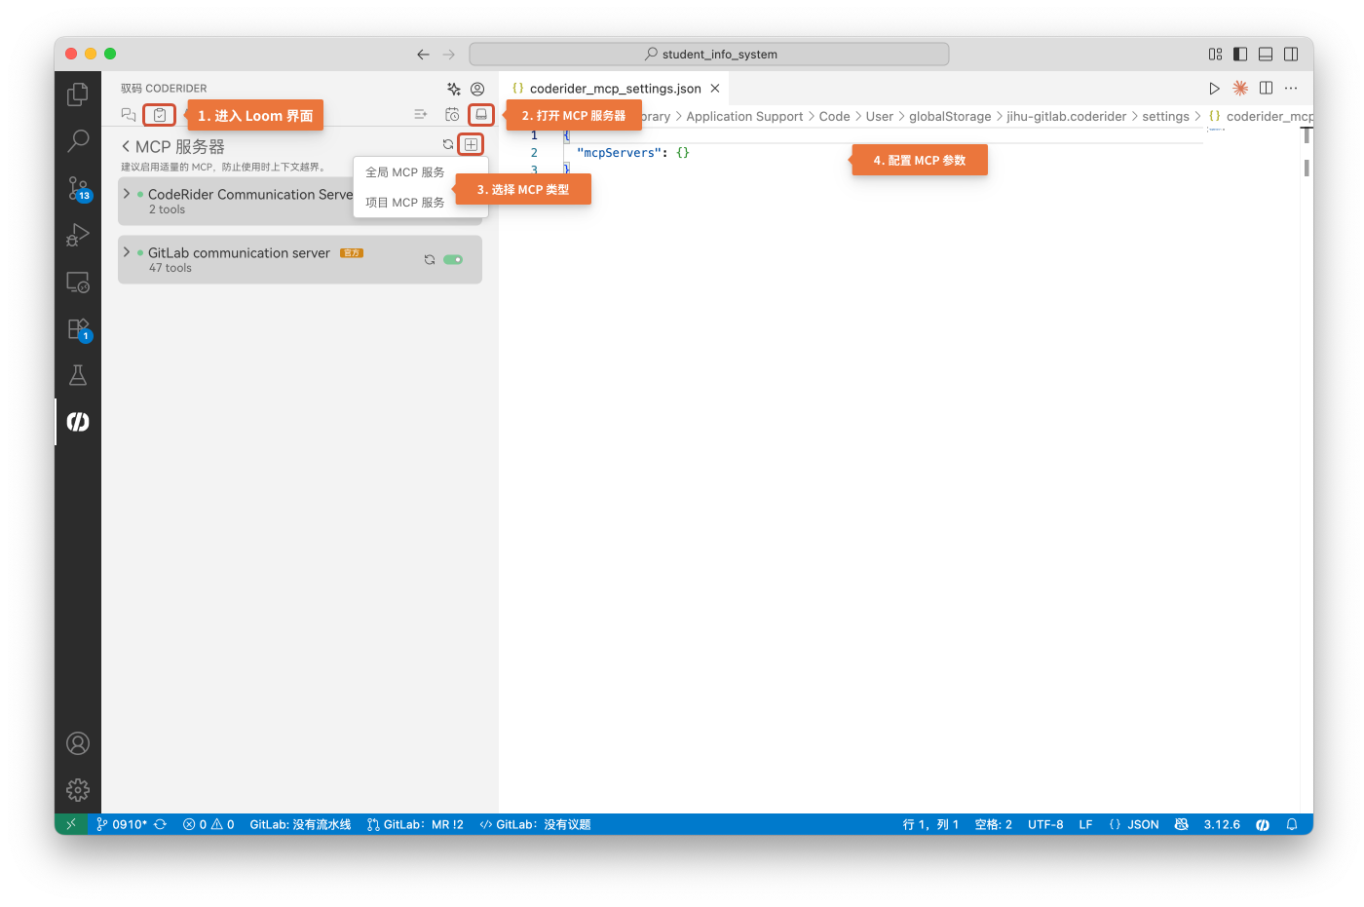Choose 项目 MCP 服务 from the popup

tap(405, 203)
